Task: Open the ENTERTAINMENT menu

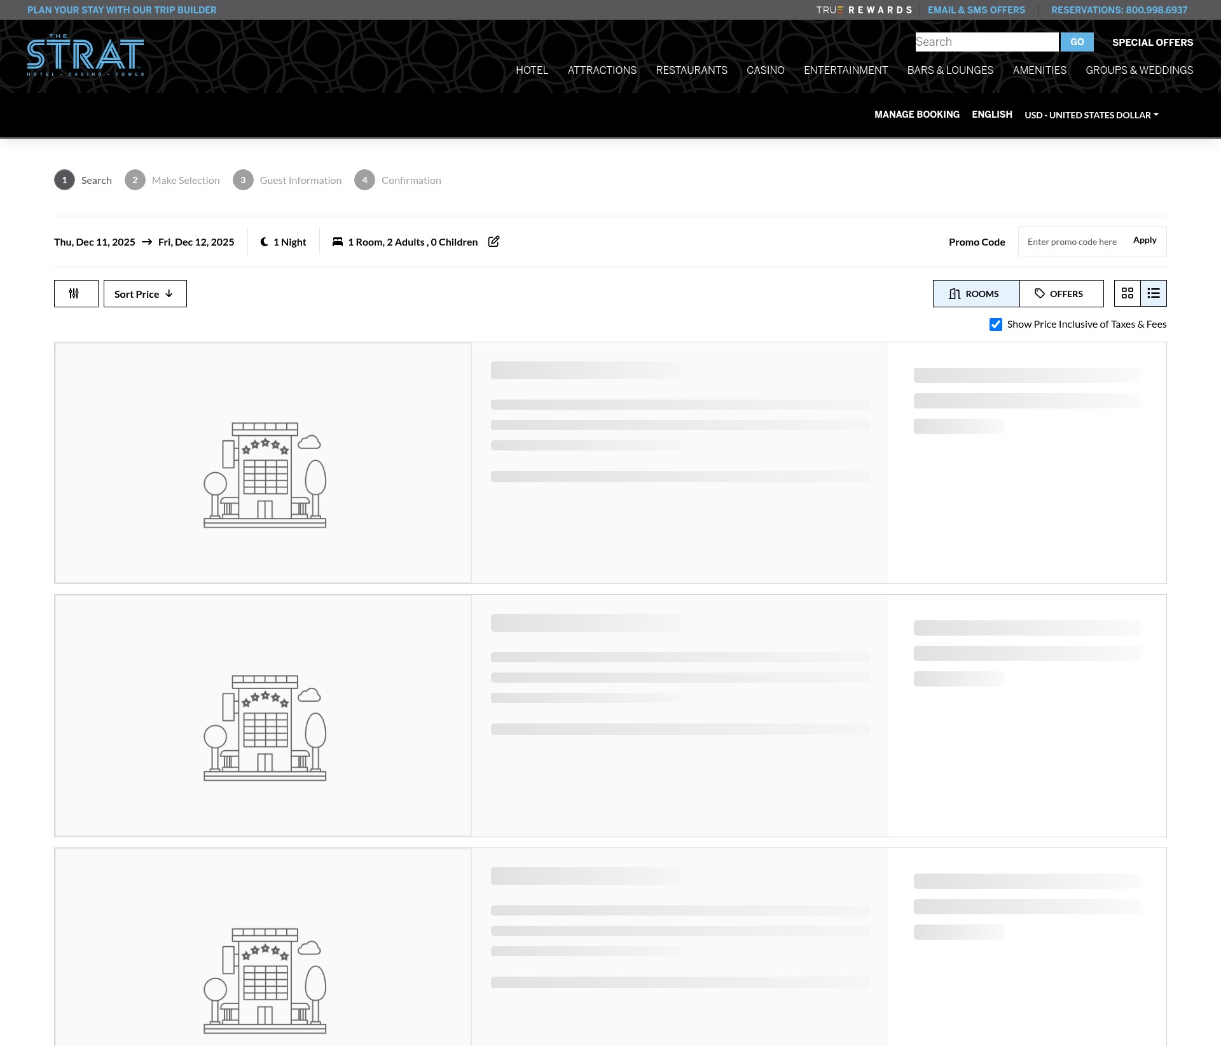Action: pos(846,70)
